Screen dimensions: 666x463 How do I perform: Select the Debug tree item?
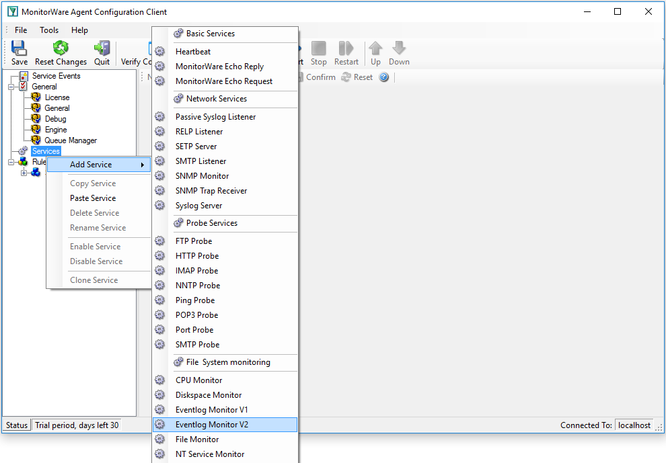point(56,119)
